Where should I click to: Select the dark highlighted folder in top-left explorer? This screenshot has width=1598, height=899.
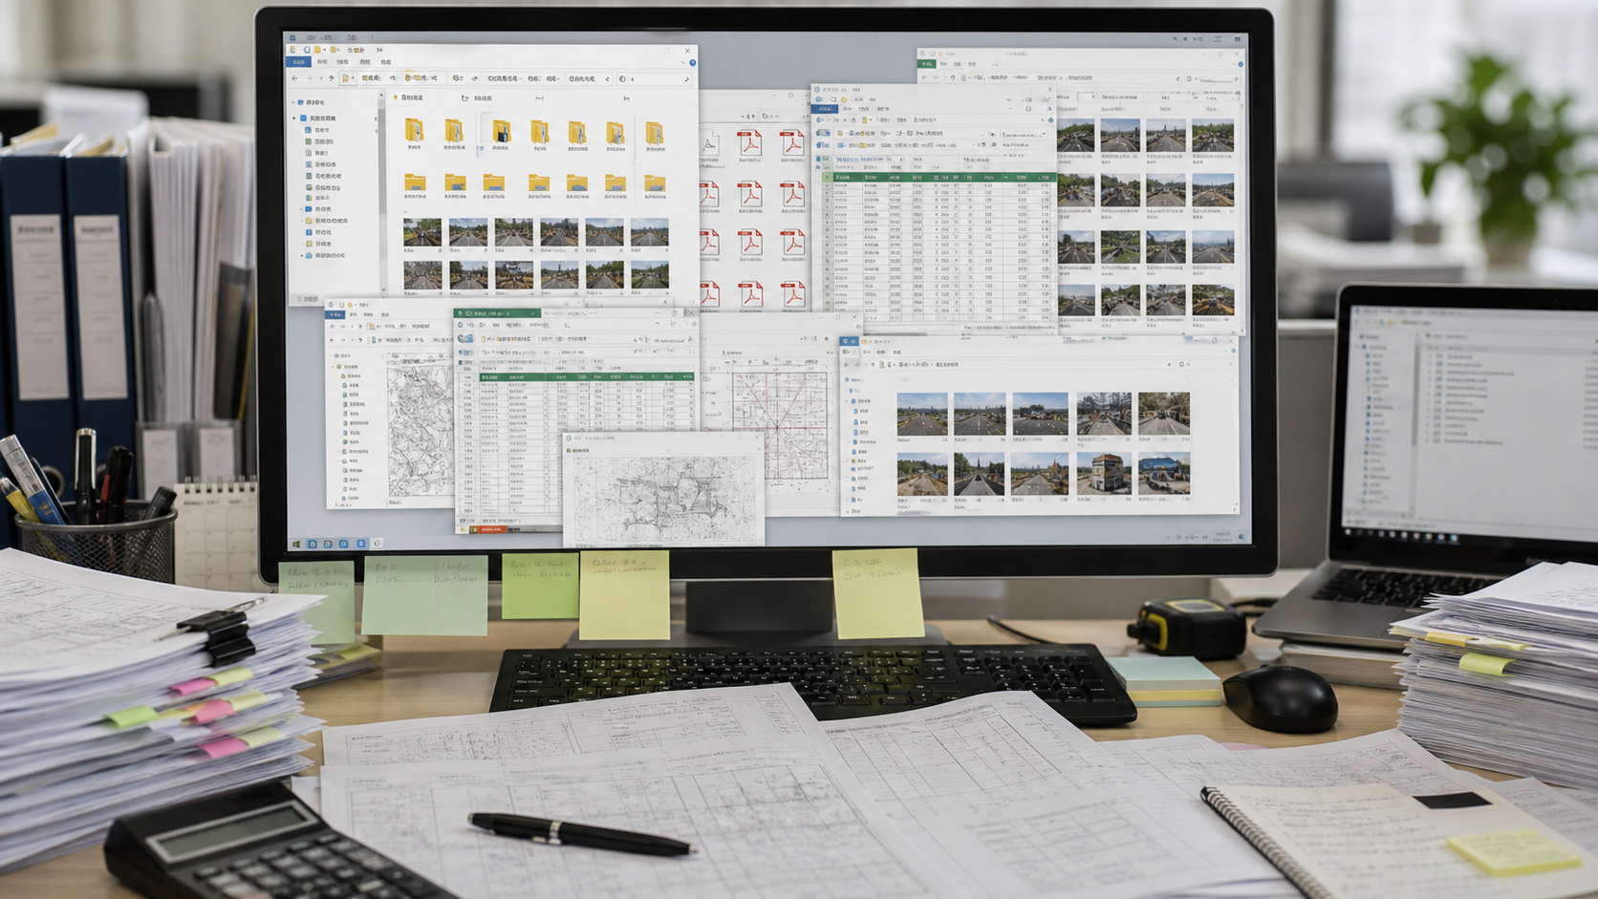[x=500, y=134]
